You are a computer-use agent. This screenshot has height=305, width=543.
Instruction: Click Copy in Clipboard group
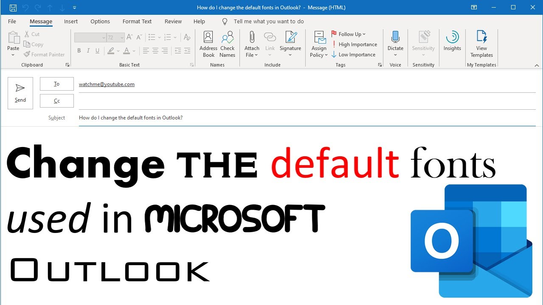point(34,44)
